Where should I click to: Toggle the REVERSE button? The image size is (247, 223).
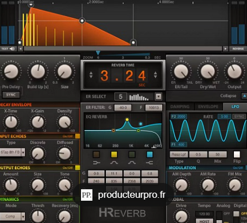click(x=238, y=49)
